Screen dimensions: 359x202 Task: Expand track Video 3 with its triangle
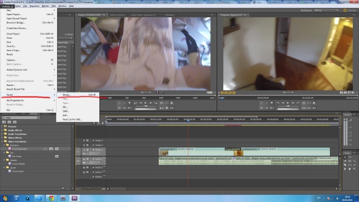coord(93,140)
